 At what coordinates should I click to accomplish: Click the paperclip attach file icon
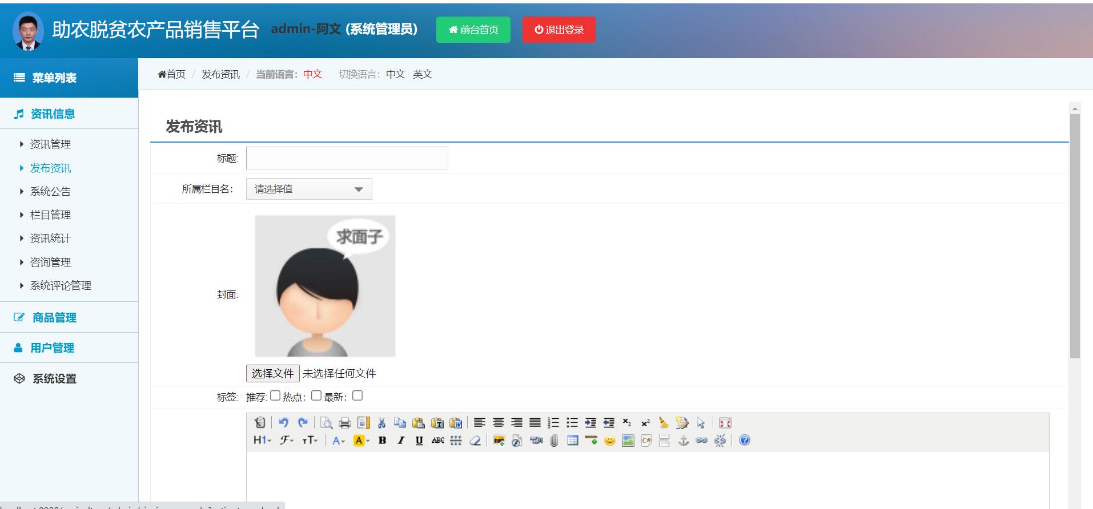554,441
